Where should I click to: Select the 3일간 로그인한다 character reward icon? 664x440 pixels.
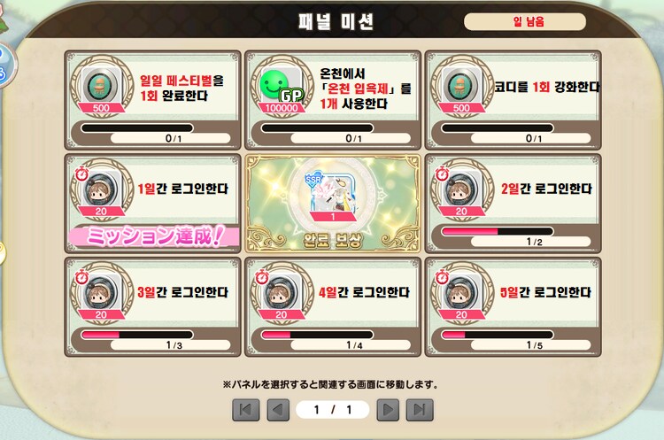[x=102, y=294]
